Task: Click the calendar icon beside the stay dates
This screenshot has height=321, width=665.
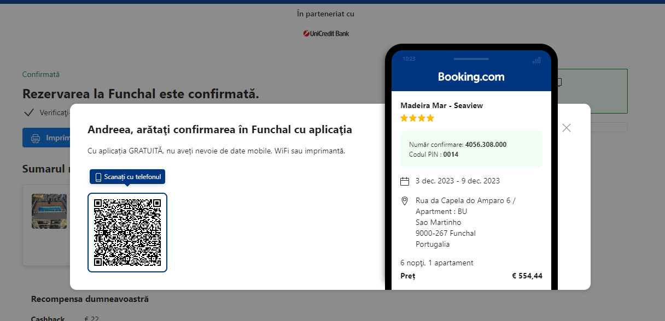Action: coord(405,181)
